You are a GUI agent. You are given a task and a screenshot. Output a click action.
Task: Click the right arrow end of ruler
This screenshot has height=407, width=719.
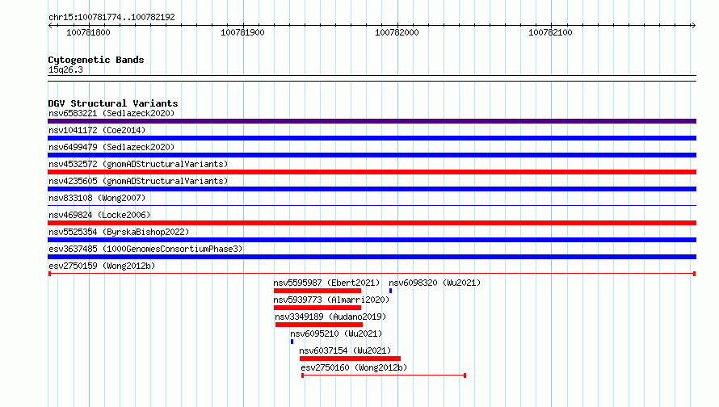pyautogui.click(x=693, y=25)
